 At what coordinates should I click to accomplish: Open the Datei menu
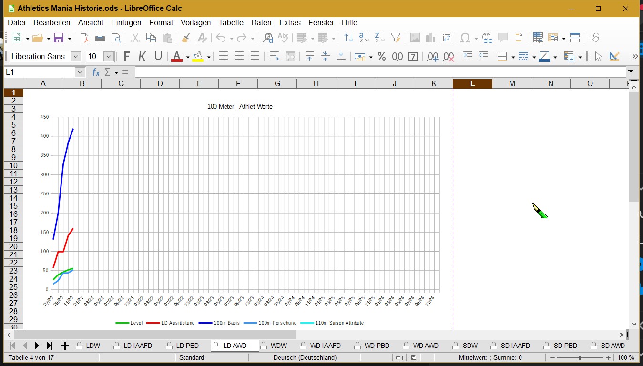pos(17,22)
